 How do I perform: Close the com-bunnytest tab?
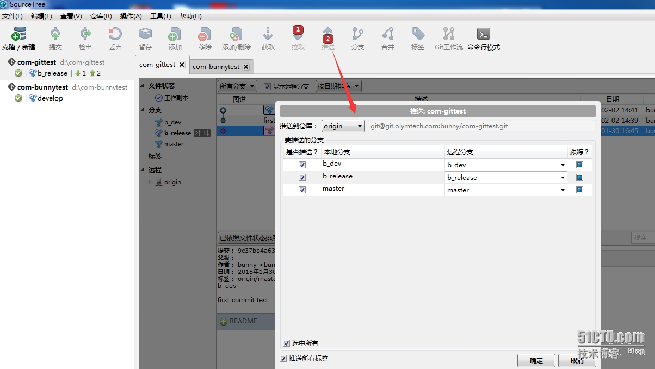coord(246,67)
